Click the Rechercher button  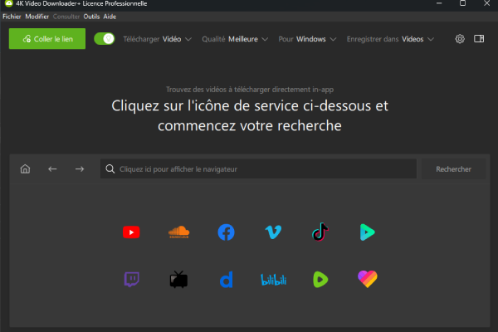click(x=453, y=169)
